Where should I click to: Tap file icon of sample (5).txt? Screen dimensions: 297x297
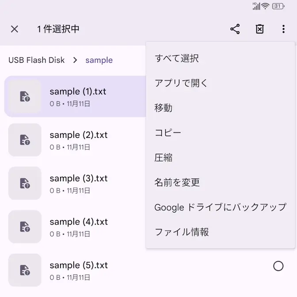tap(25, 270)
